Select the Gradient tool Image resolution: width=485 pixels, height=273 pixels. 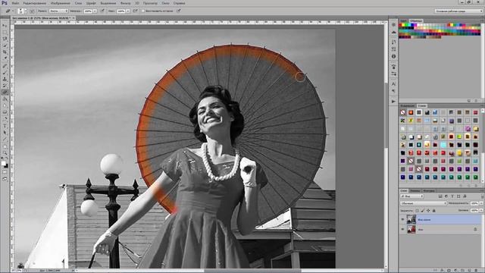tap(5, 99)
